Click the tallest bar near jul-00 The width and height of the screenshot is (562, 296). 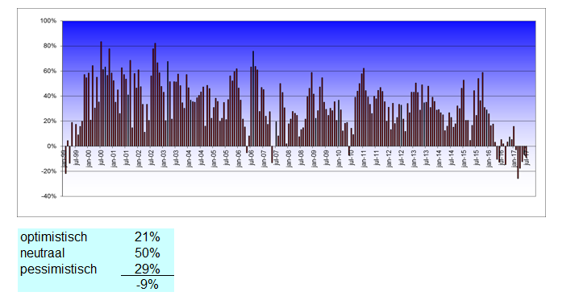(x=101, y=93)
